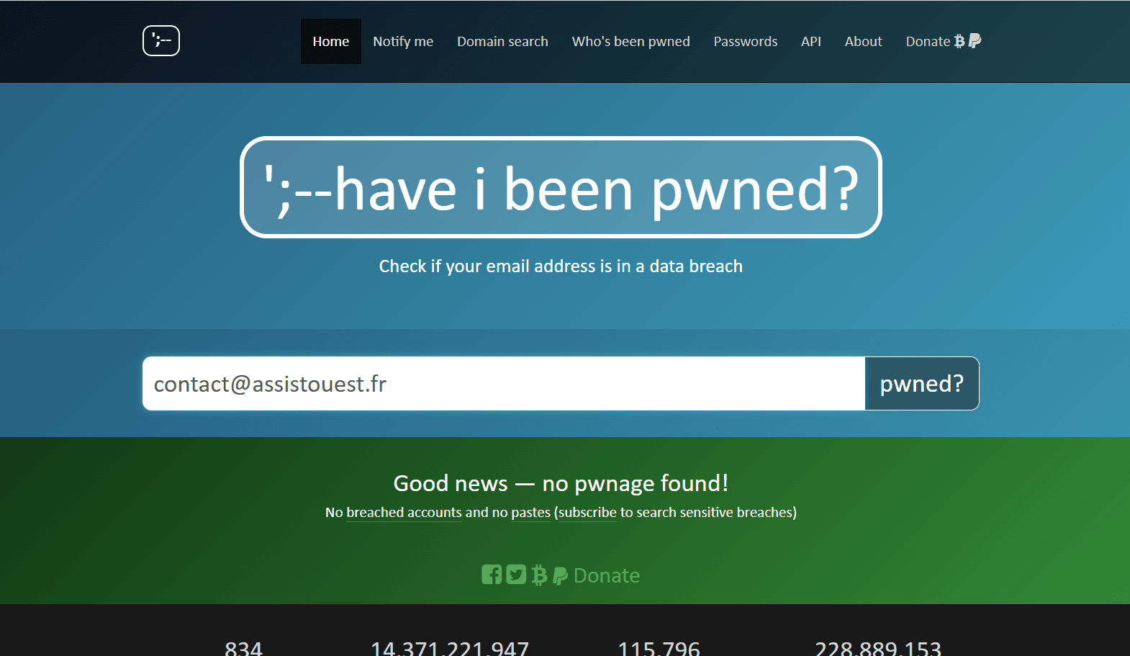
Task: Open the Passwords page
Action: [746, 41]
